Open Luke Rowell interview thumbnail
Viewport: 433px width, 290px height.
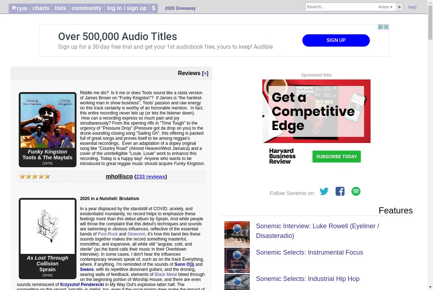coord(237,234)
